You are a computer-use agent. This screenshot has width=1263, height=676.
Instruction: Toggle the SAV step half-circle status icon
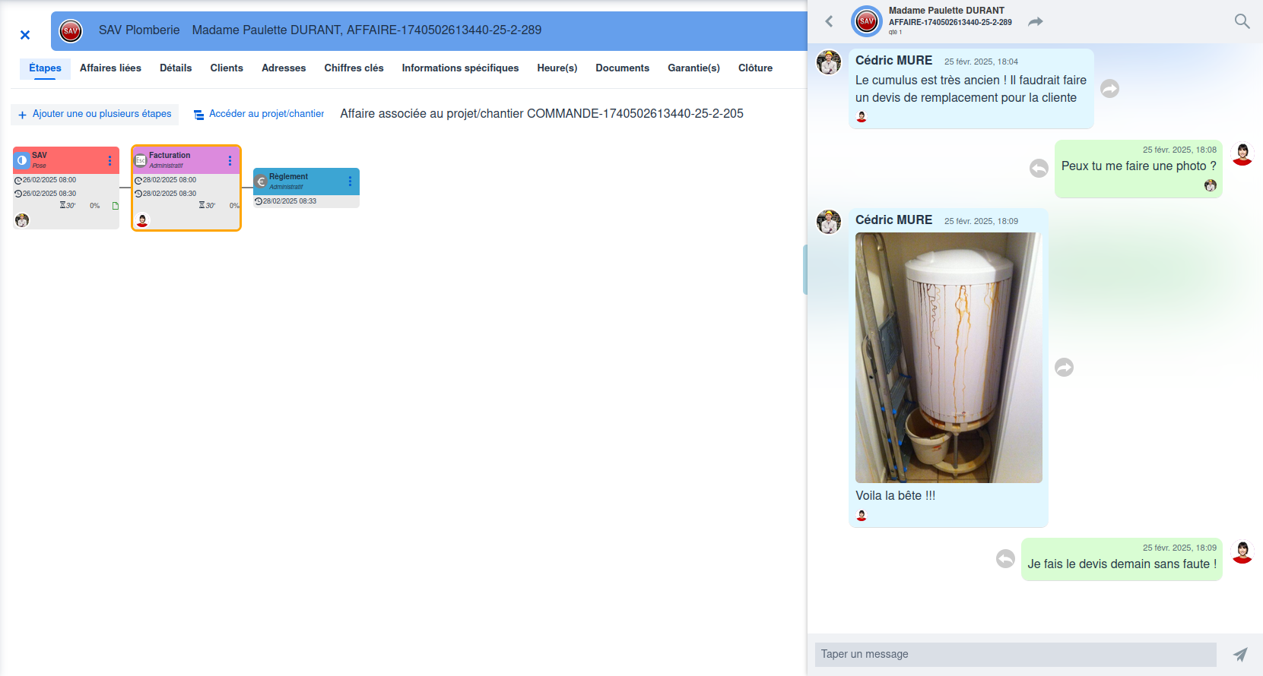pyautogui.click(x=22, y=160)
